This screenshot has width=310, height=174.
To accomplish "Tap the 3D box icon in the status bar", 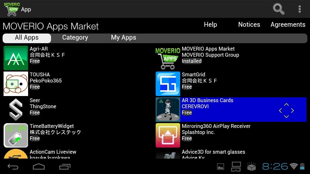I will 252,167.
